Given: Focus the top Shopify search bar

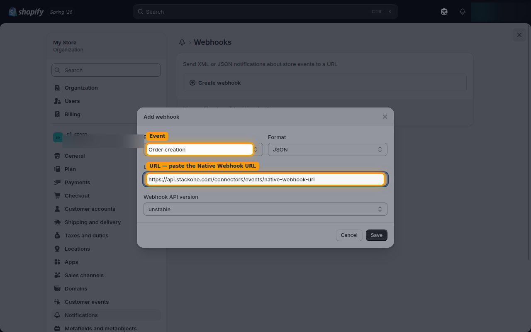Looking at the screenshot, I should 265,12.
